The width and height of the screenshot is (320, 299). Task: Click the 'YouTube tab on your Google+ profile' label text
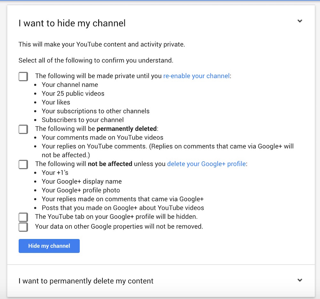(116, 217)
